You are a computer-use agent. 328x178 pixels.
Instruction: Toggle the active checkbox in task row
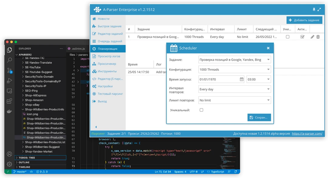click(302, 37)
